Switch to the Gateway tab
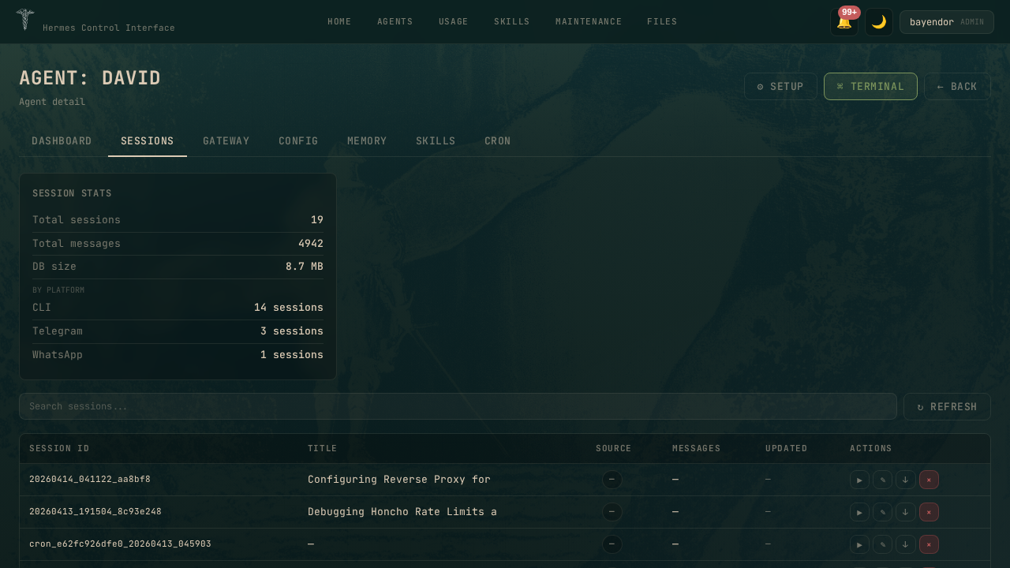The image size is (1010, 568). [226, 141]
